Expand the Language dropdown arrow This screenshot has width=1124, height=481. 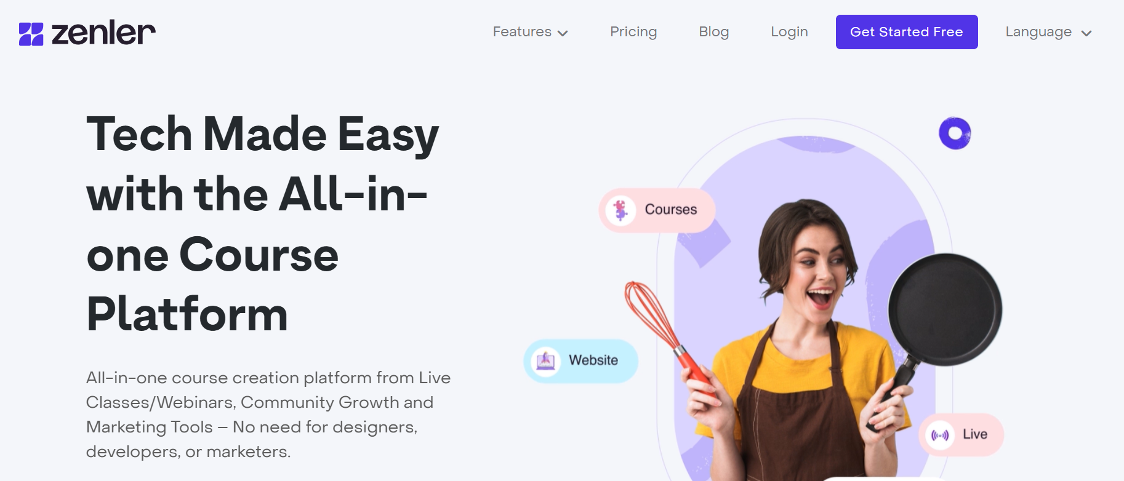(x=1086, y=33)
